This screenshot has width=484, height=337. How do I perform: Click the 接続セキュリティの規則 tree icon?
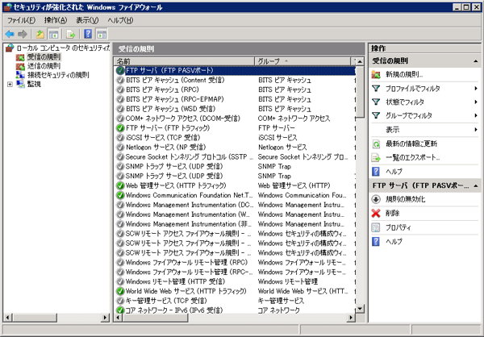(20, 75)
